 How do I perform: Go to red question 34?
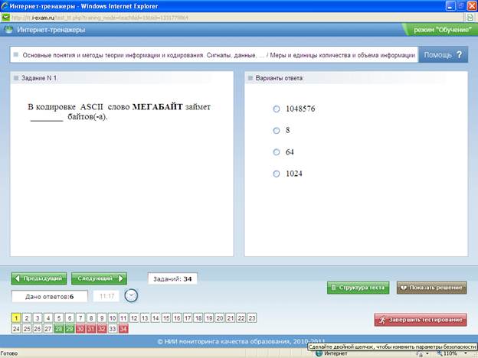(123, 329)
